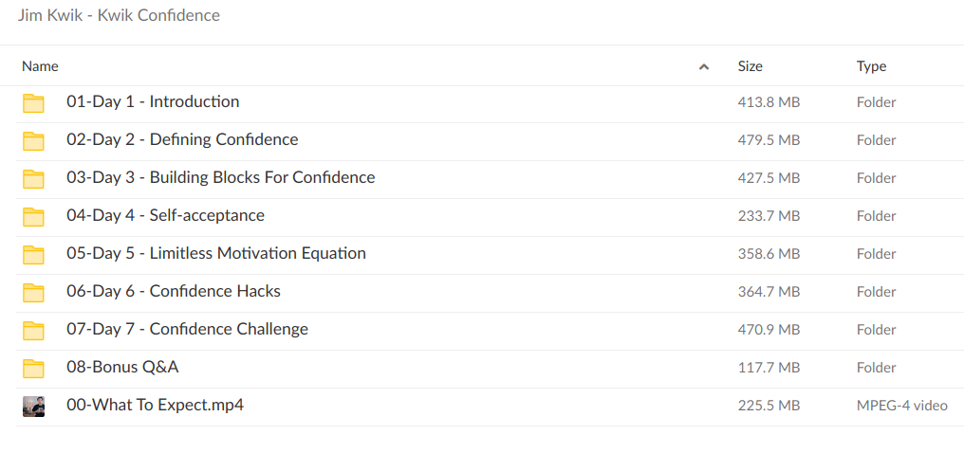Sort files by Name column header

pyautogui.click(x=40, y=66)
